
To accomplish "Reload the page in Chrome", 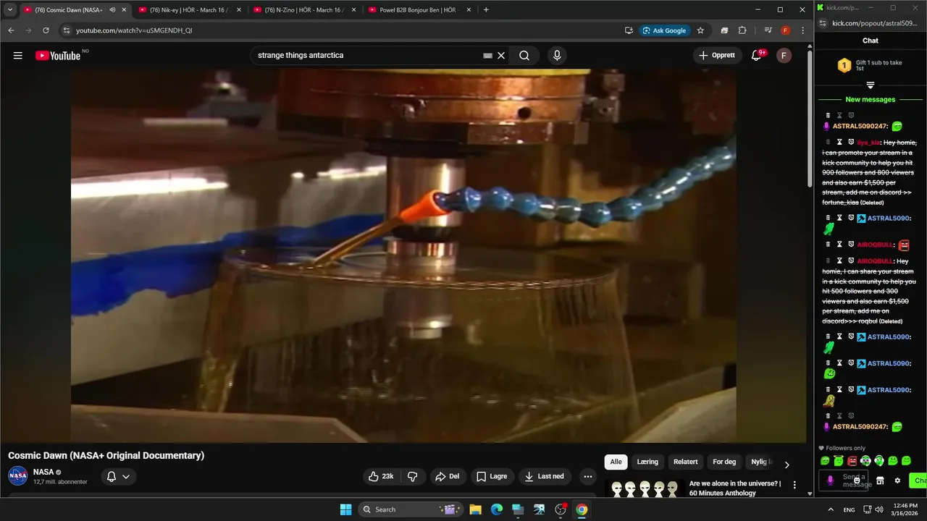I will click(x=46, y=30).
